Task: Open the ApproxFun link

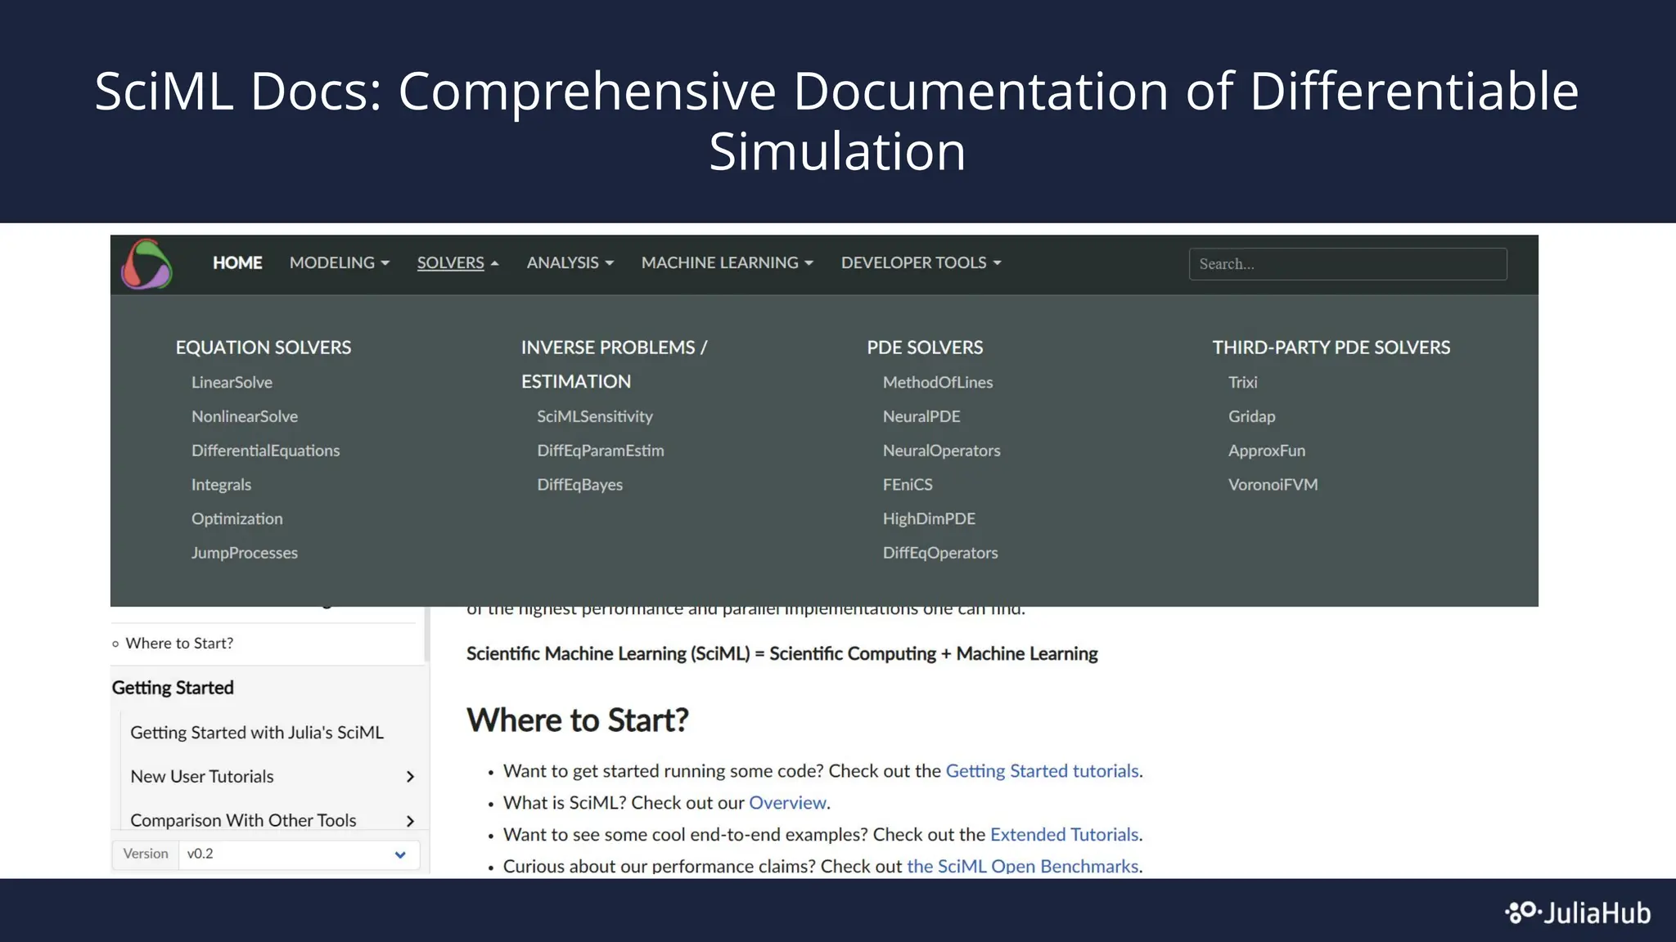Action: [x=1267, y=451]
